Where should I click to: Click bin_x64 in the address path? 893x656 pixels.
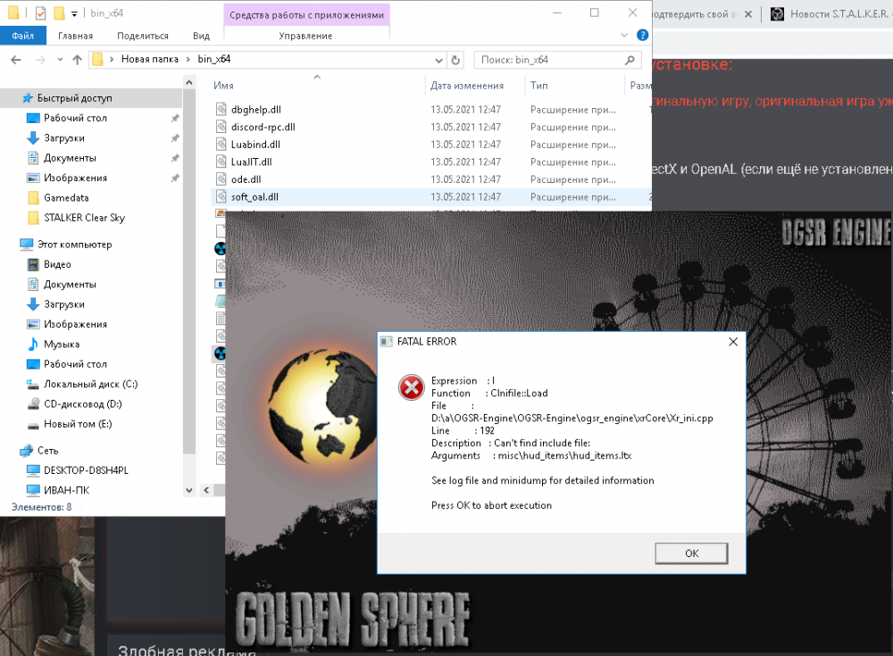point(214,59)
